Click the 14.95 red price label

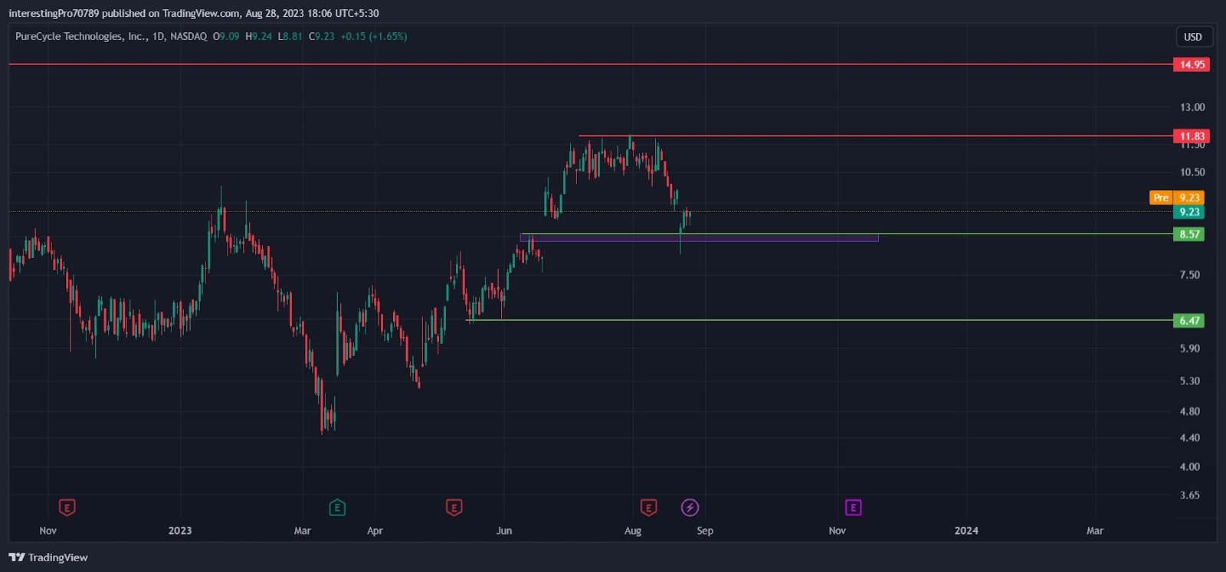[x=1192, y=64]
